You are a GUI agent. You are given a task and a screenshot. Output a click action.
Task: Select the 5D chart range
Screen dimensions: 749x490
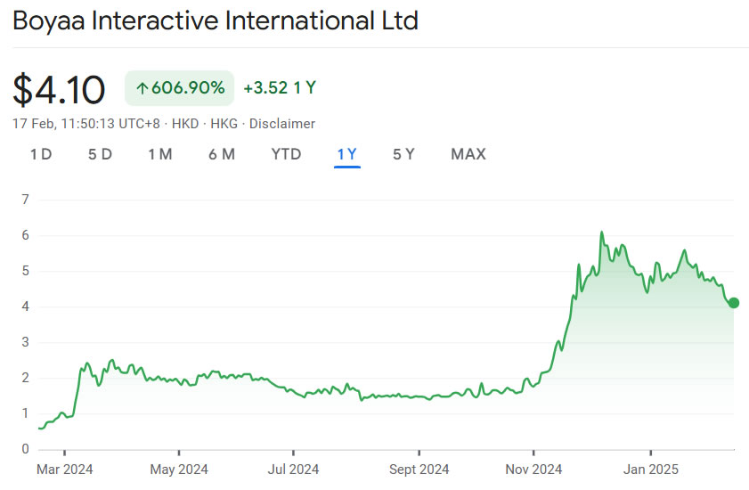tap(100, 154)
